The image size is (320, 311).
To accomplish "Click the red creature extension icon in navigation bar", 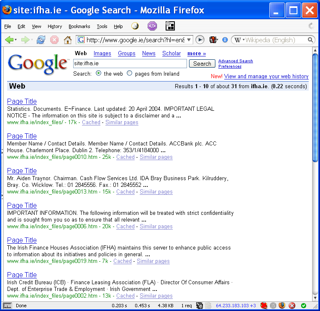I will click(x=213, y=40).
